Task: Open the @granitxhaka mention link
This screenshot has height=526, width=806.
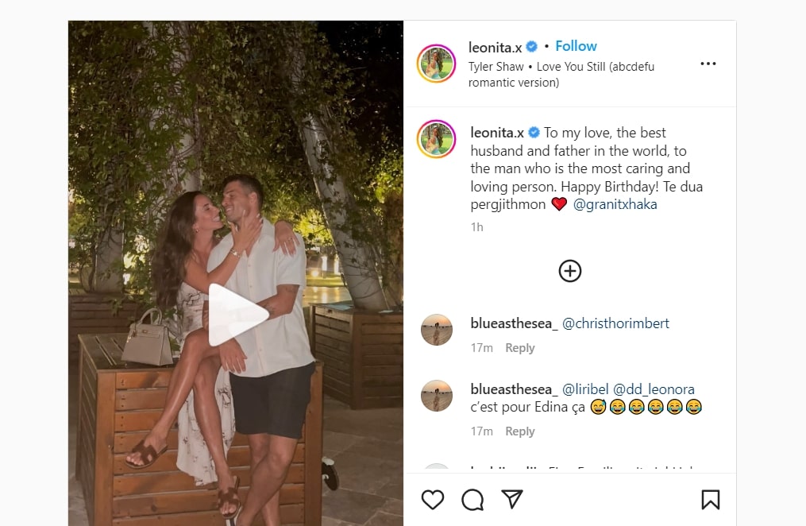Action: 615,204
